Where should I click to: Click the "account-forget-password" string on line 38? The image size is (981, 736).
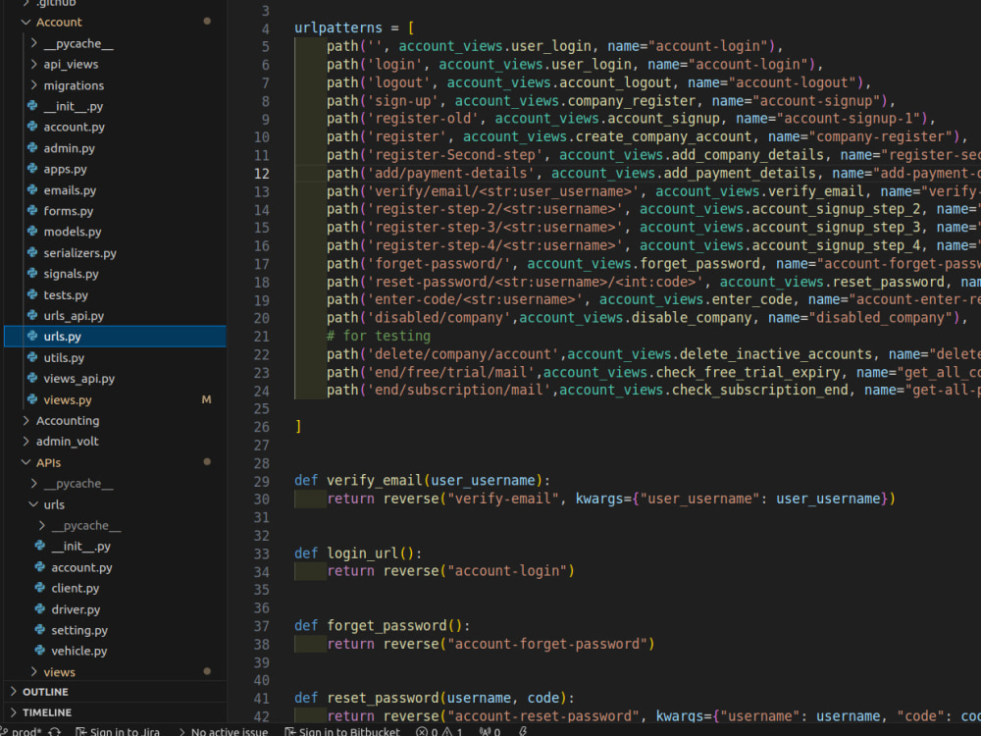click(x=546, y=644)
